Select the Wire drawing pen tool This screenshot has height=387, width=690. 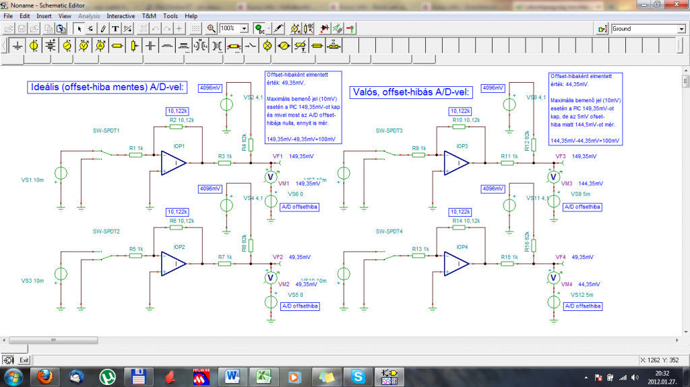(x=103, y=28)
